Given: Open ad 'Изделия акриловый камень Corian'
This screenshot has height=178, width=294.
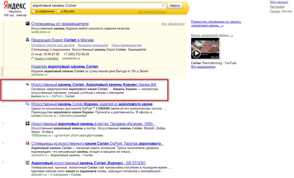Looking at the screenshot, I should point(65,67).
